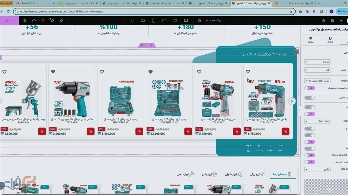
Task: Toggle the add-to-cart (افزودن به سبد) switch
Action: [x=309, y=162]
